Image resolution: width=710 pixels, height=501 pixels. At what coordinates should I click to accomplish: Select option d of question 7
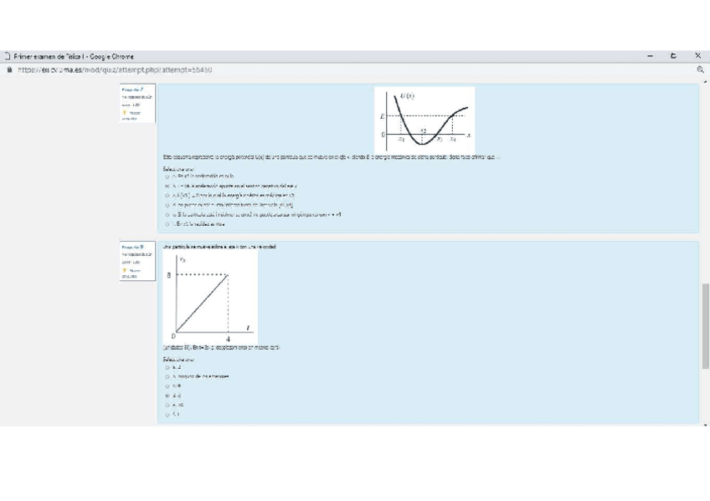click(167, 205)
